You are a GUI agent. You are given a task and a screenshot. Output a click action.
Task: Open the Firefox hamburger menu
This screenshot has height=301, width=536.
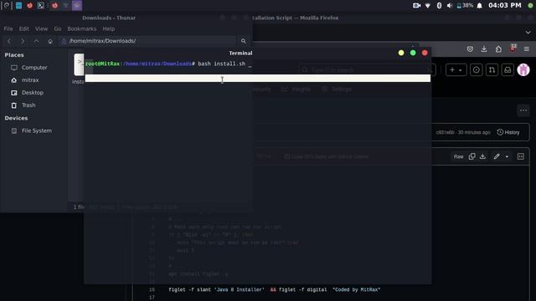(527, 49)
